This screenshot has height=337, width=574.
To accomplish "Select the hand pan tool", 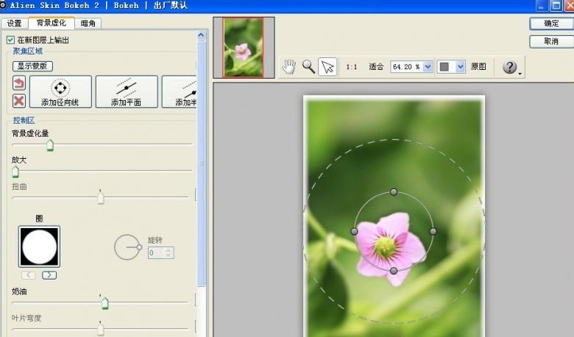I will point(288,67).
